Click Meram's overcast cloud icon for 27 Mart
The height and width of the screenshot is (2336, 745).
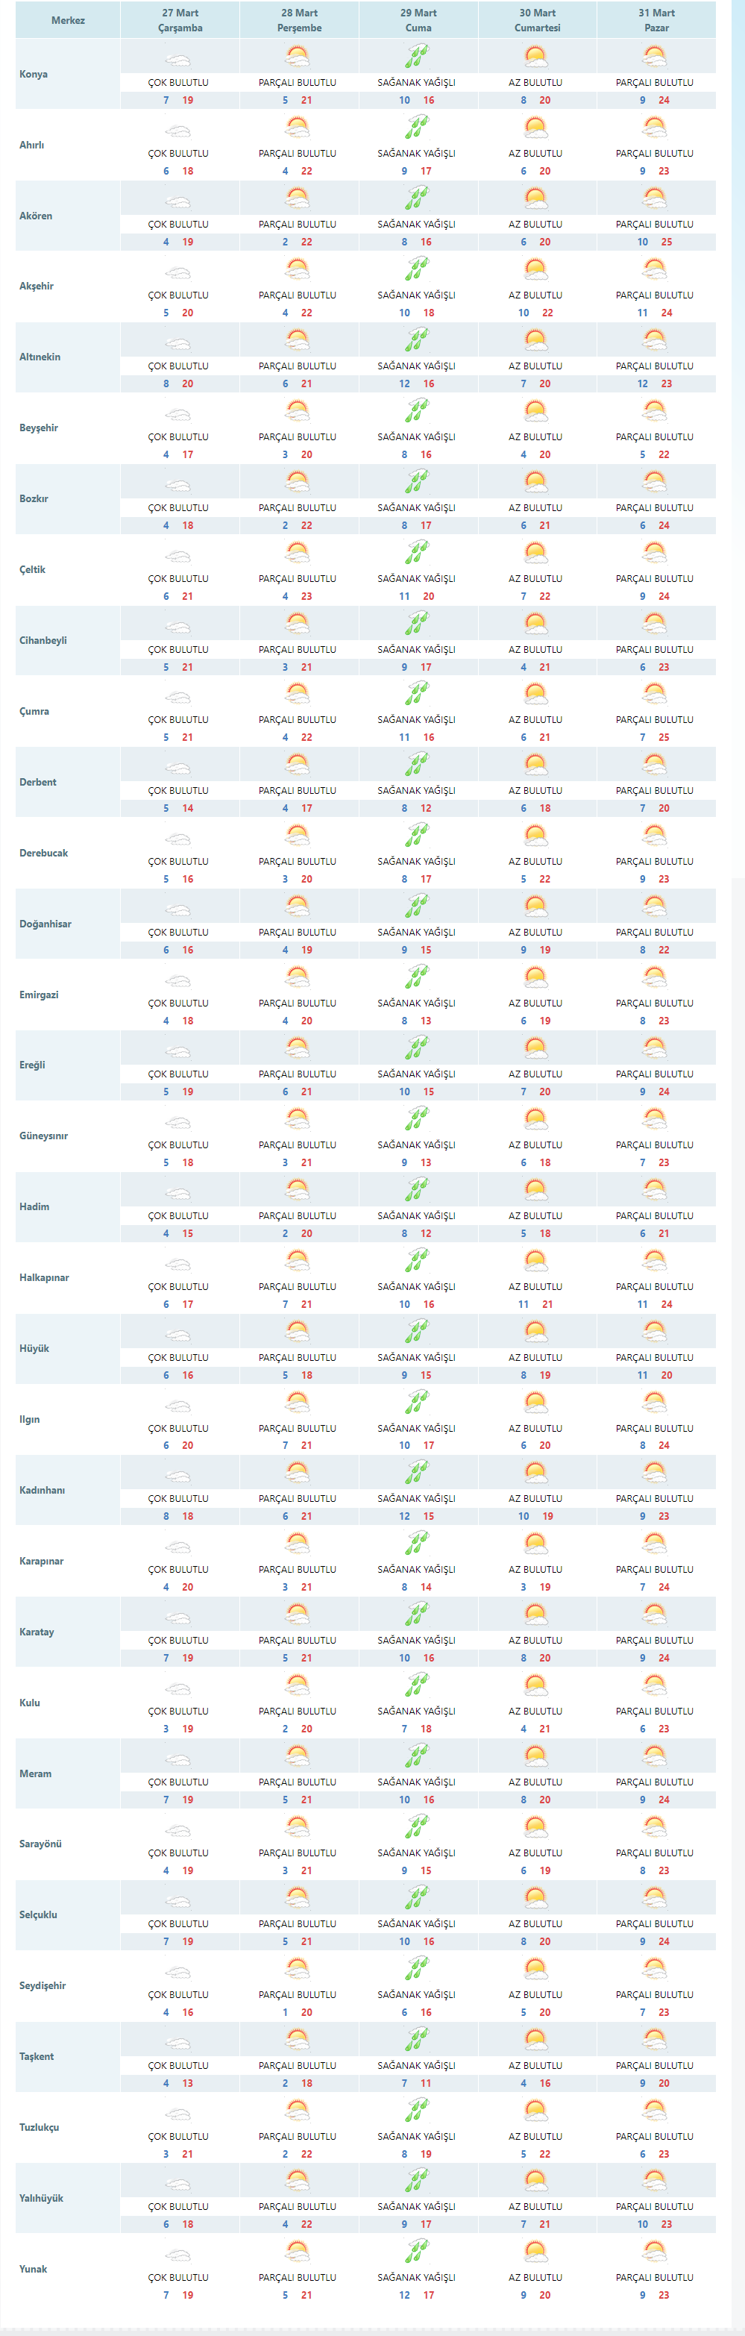tap(178, 1759)
